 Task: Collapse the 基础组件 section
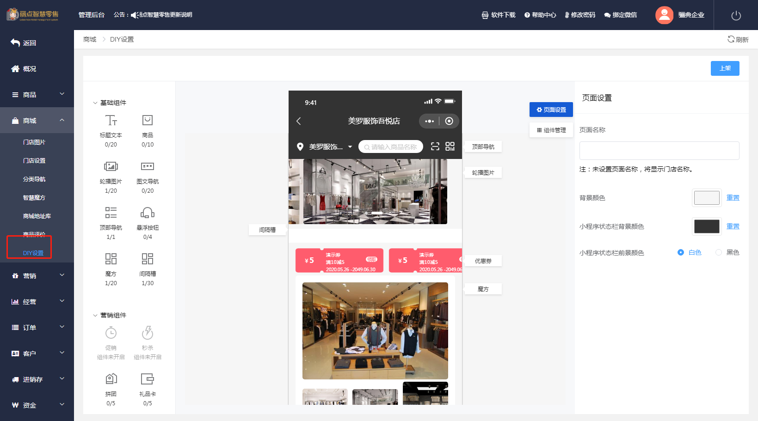[x=110, y=103]
